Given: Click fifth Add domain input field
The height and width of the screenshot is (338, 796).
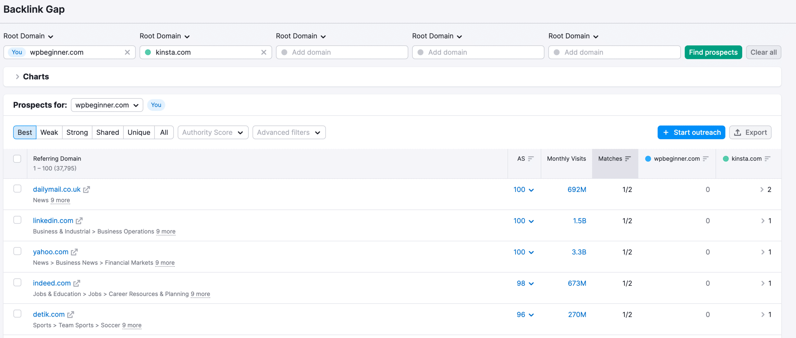Looking at the screenshot, I should pos(614,52).
